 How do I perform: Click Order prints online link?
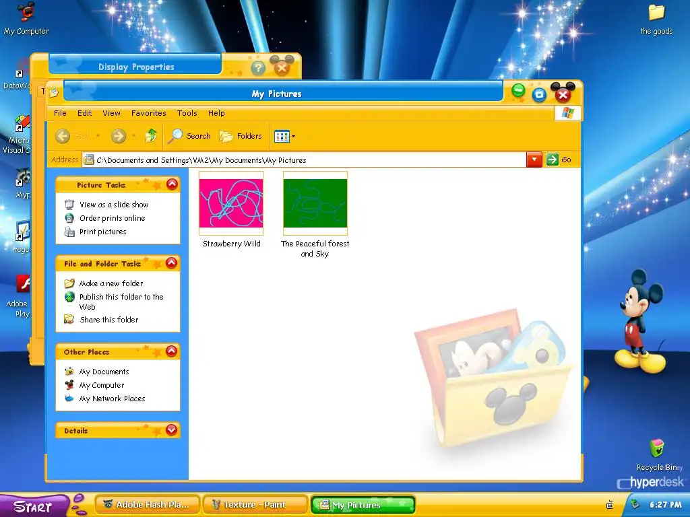pyautogui.click(x=113, y=218)
